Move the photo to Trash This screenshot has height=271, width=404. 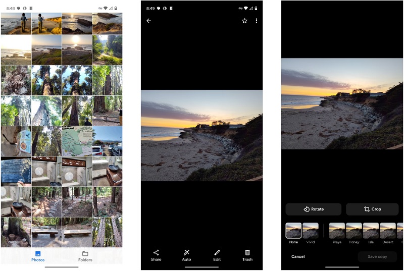click(247, 255)
